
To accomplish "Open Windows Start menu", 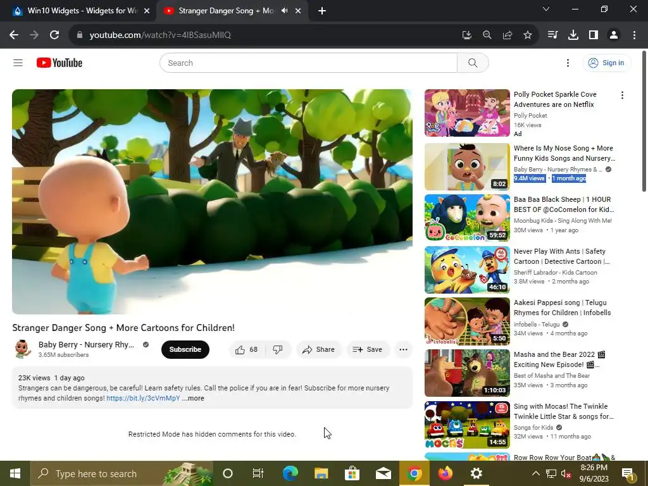I will (x=15, y=473).
